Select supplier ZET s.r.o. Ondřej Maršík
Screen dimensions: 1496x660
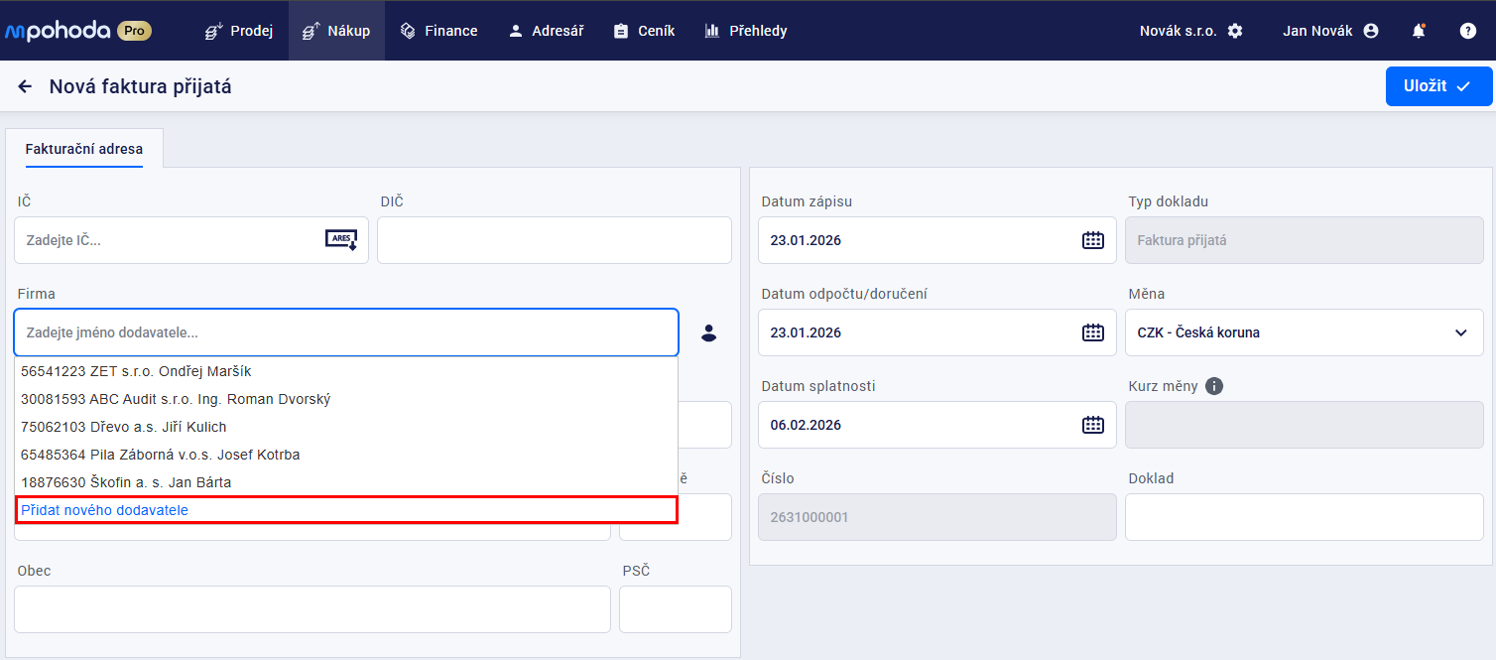click(x=136, y=371)
